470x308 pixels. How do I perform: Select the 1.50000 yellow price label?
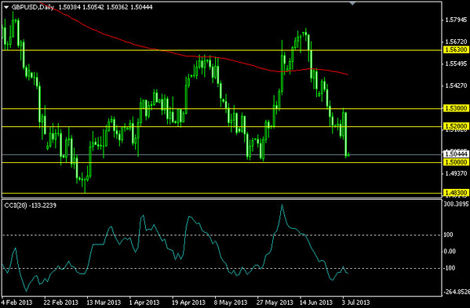[456, 162]
